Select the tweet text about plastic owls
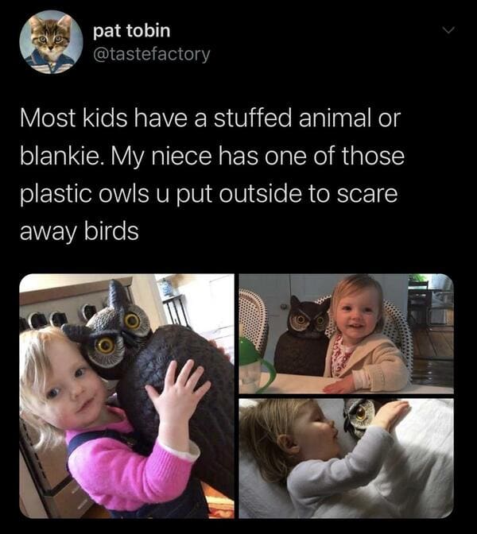This screenshot has width=477, height=534. [212, 174]
